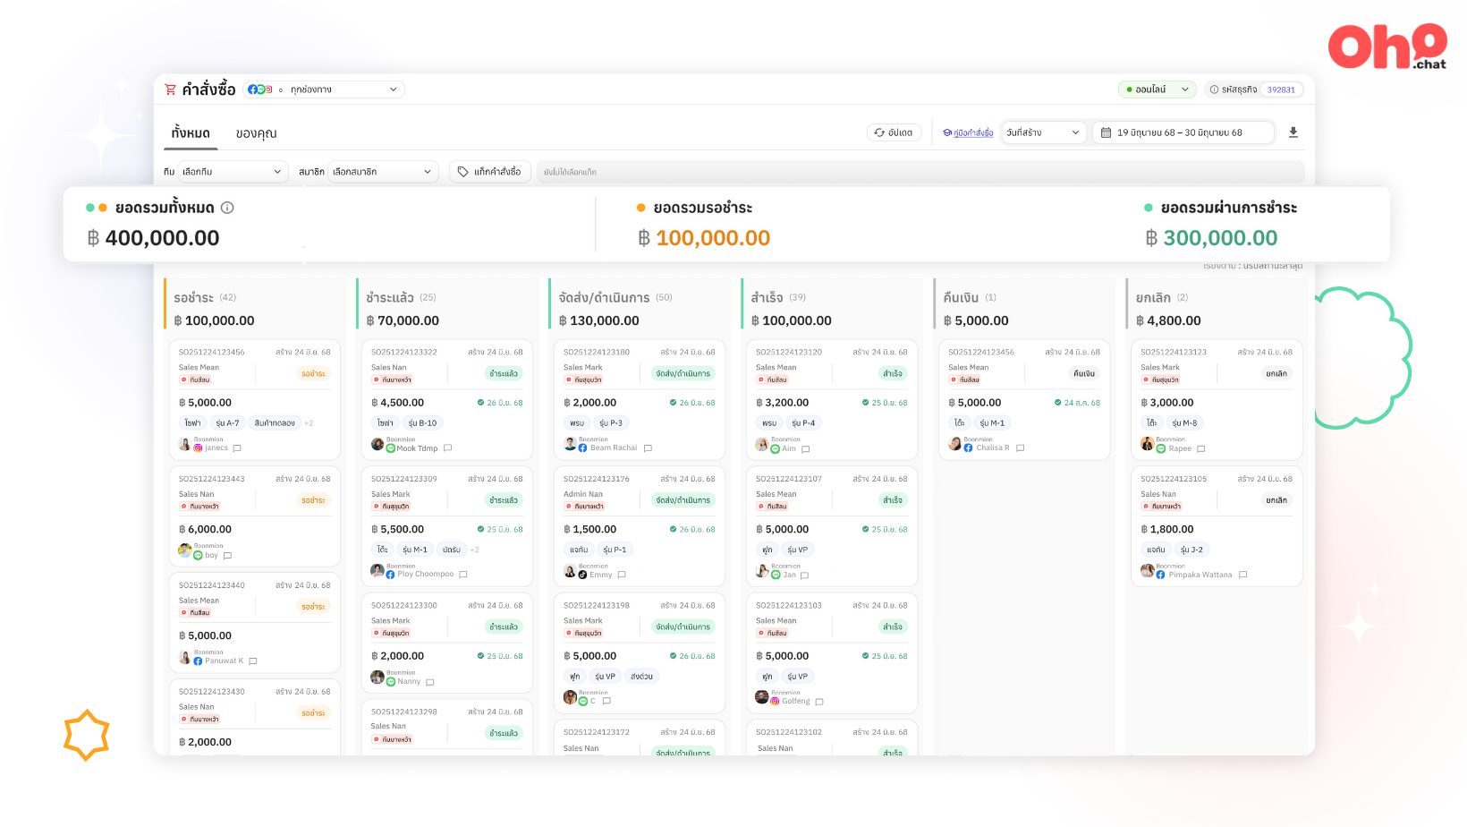
Task: Click Facebook icon beside Beam Rachai
Action: [582, 448]
